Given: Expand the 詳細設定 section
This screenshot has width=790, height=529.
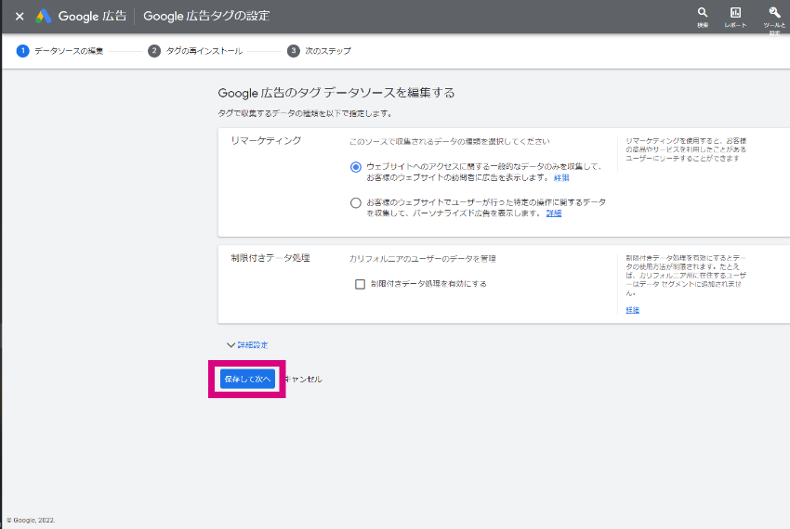Looking at the screenshot, I should pyautogui.click(x=247, y=345).
